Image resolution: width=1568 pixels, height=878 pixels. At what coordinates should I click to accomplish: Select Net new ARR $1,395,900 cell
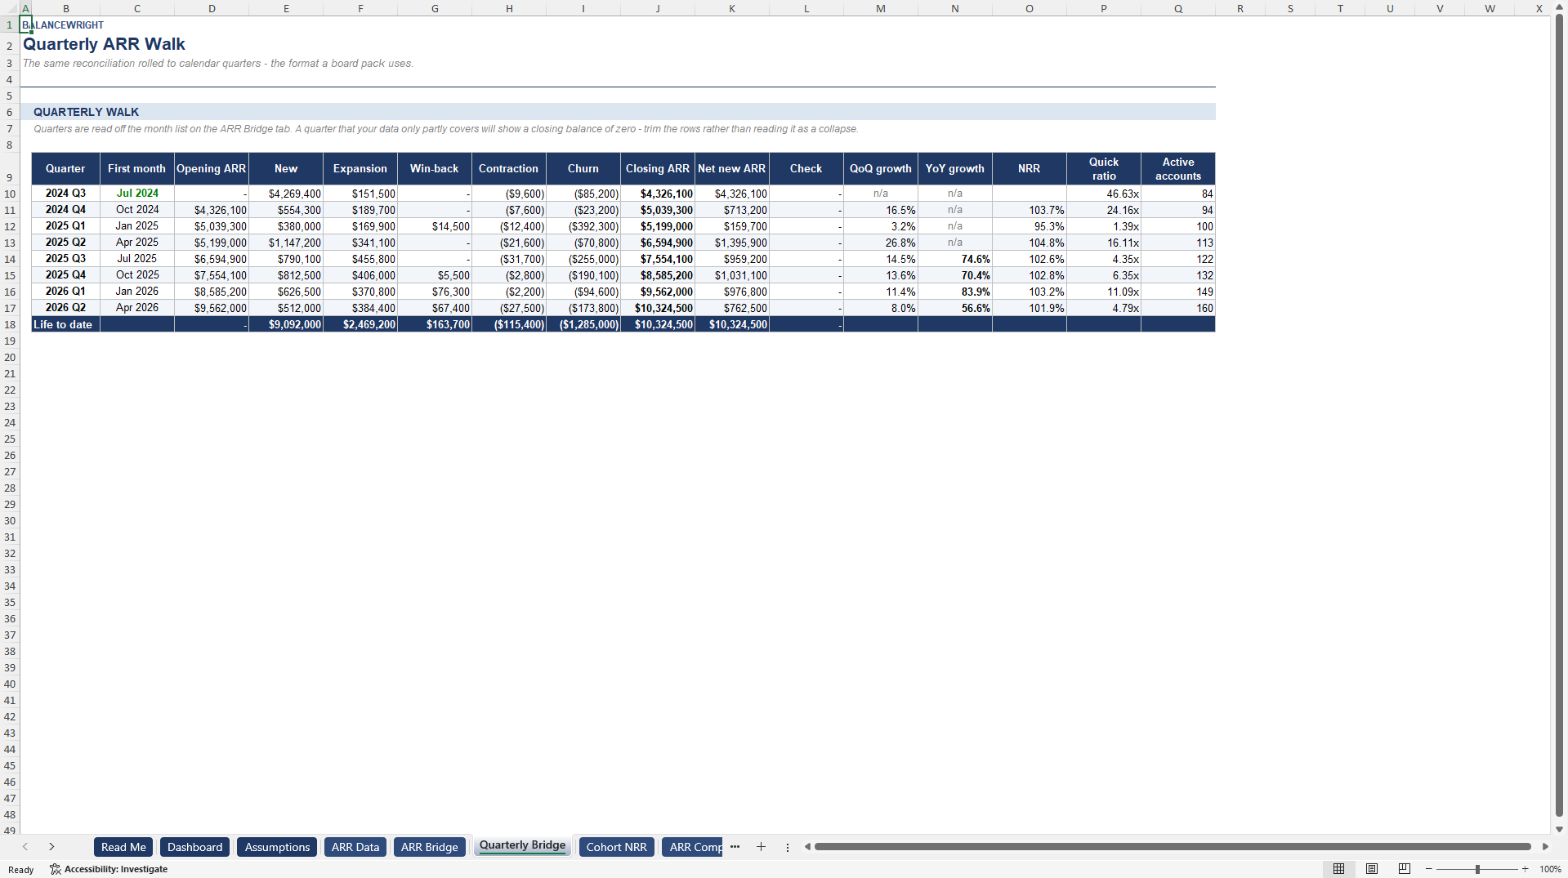(x=732, y=243)
